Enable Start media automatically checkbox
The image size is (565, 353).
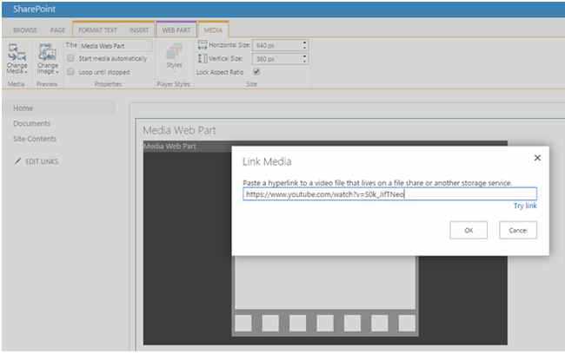point(70,58)
